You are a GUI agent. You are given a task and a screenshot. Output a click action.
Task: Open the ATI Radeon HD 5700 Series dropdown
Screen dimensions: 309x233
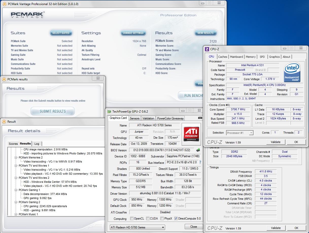coord(138,227)
